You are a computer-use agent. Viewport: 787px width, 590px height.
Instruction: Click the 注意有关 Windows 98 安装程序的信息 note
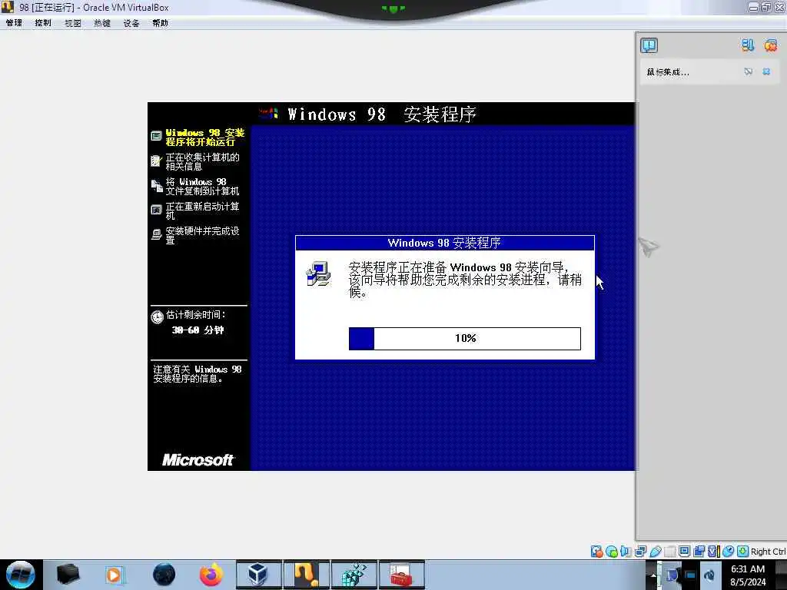pos(198,374)
